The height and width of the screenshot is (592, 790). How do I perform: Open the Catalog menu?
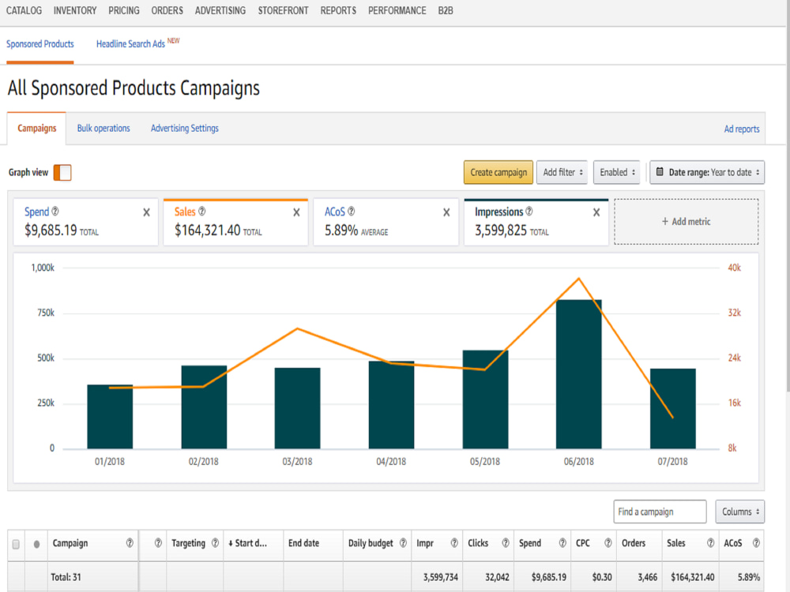24,10
